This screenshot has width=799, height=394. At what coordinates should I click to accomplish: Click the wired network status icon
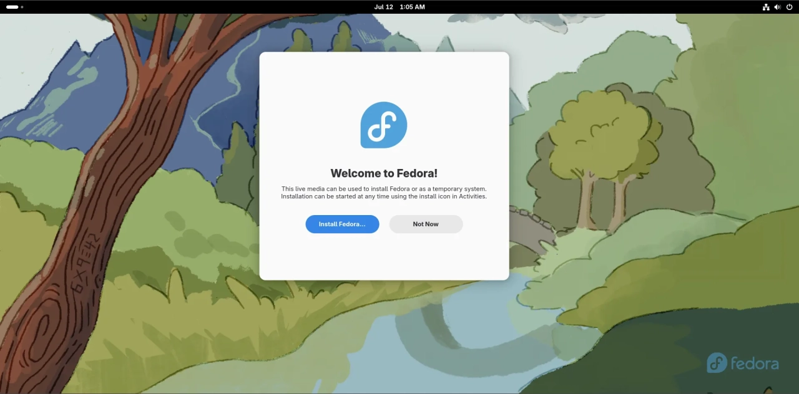[766, 7]
